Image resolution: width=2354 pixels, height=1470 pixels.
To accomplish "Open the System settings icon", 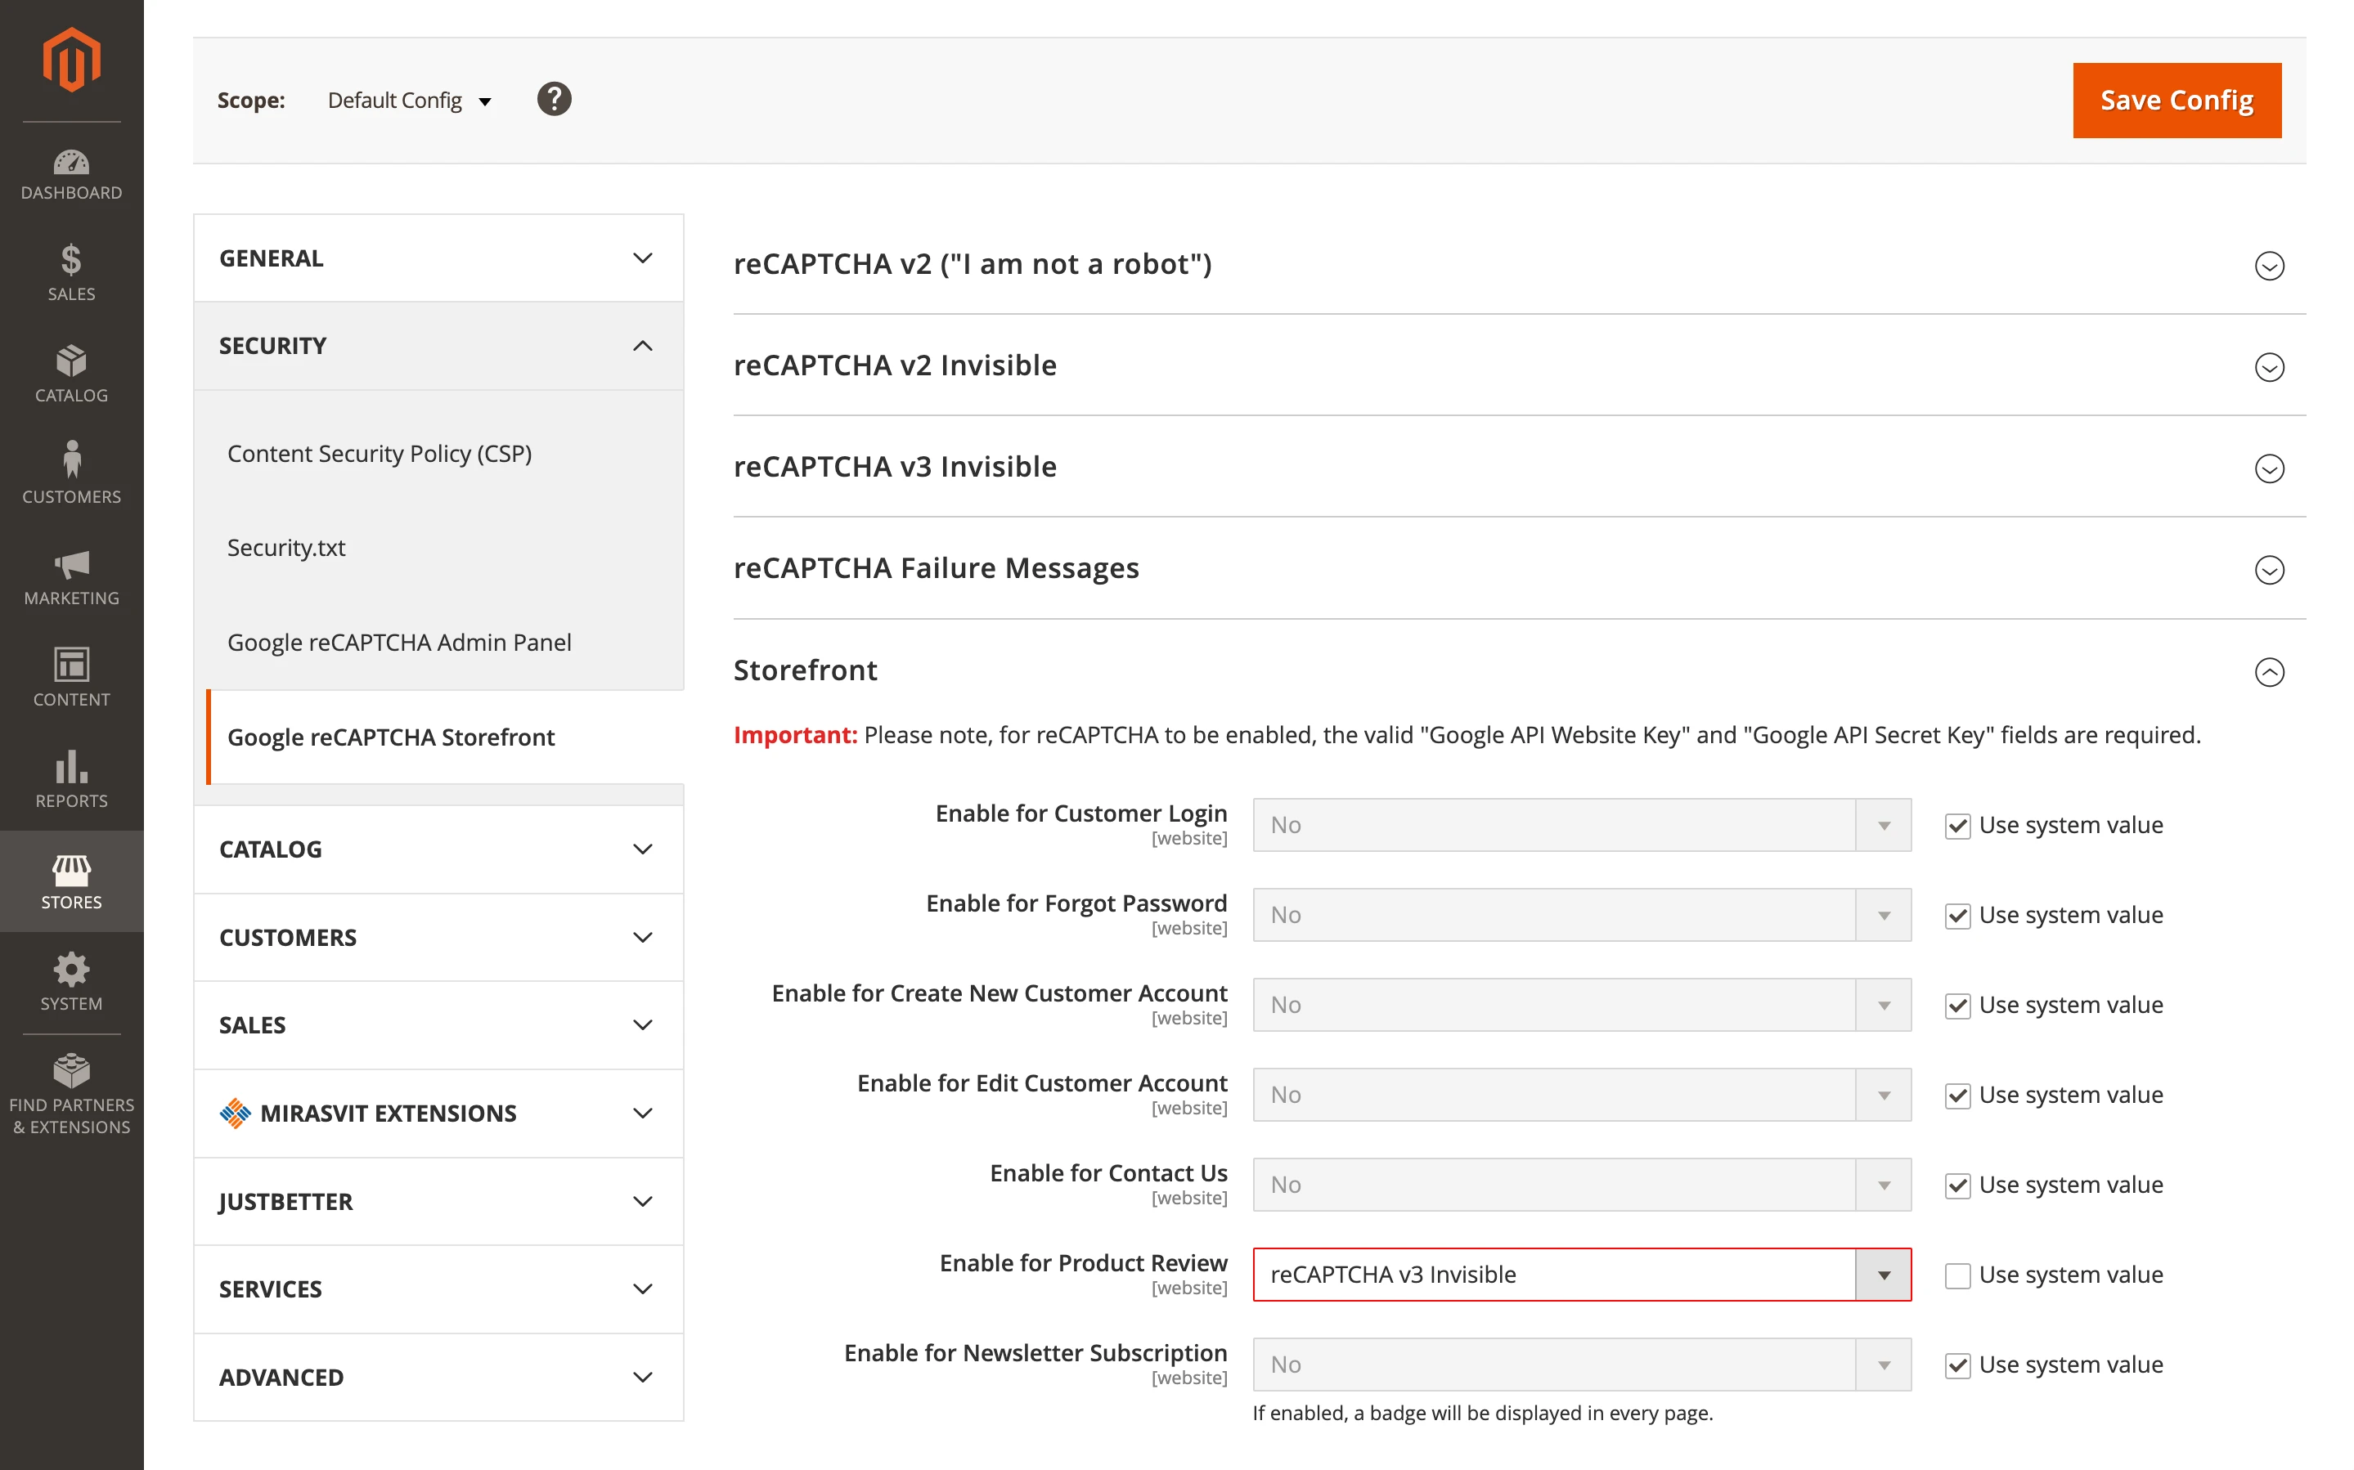I will [71, 980].
